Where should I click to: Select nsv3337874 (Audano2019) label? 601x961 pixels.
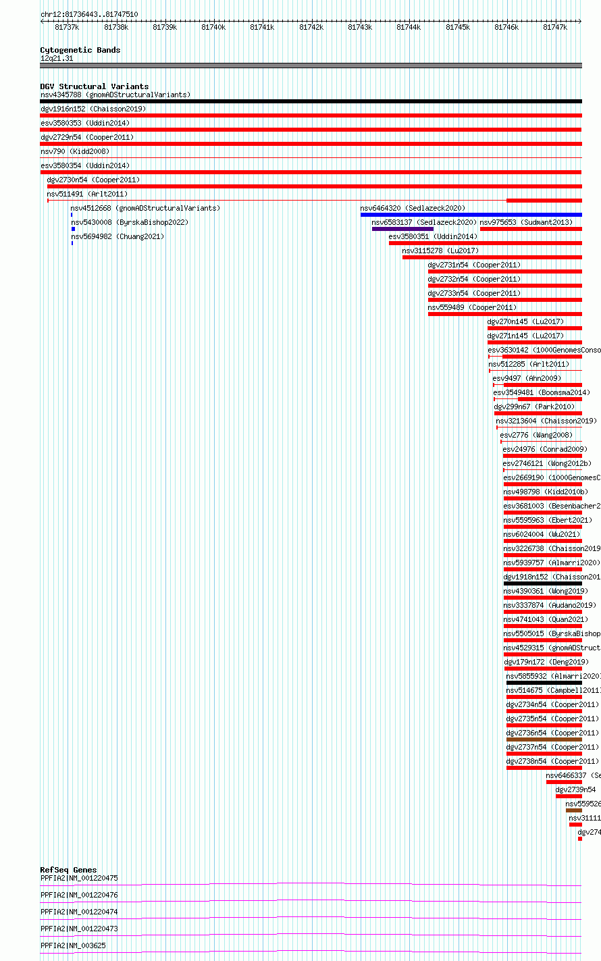(x=550, y=605)
